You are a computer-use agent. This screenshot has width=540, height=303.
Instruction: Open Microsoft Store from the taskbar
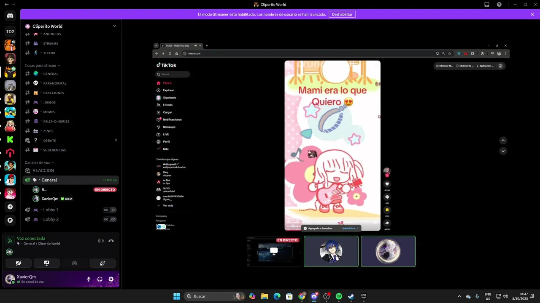[x=289, y=296]
